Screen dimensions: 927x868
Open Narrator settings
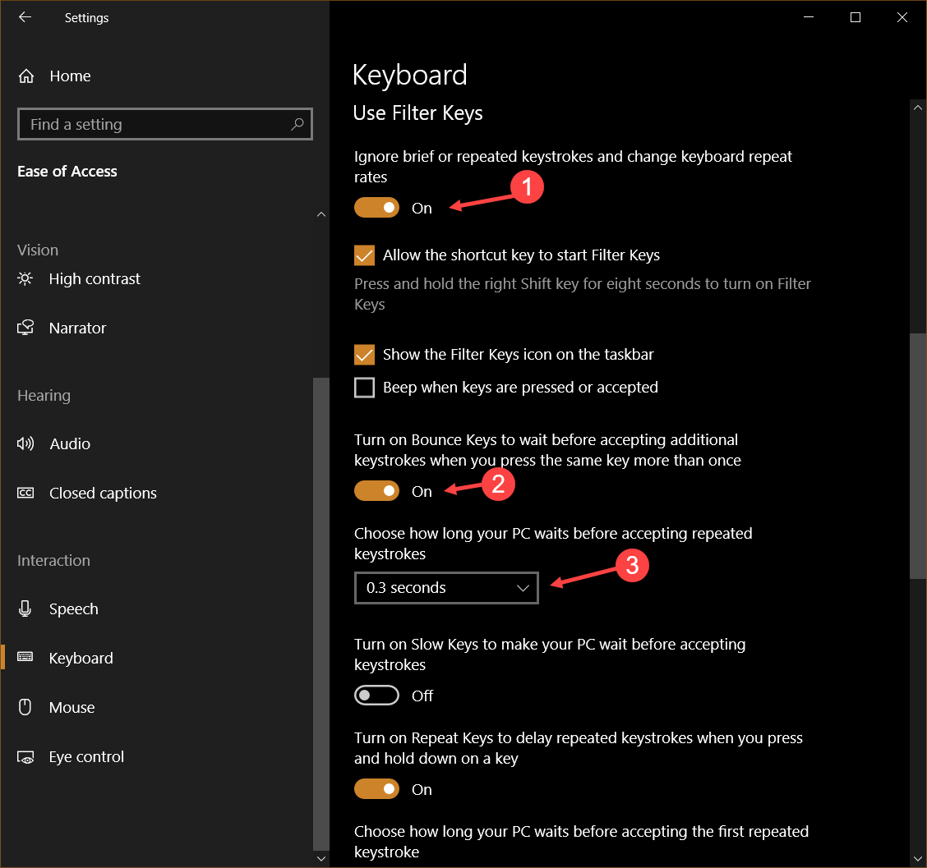point(77,328)
